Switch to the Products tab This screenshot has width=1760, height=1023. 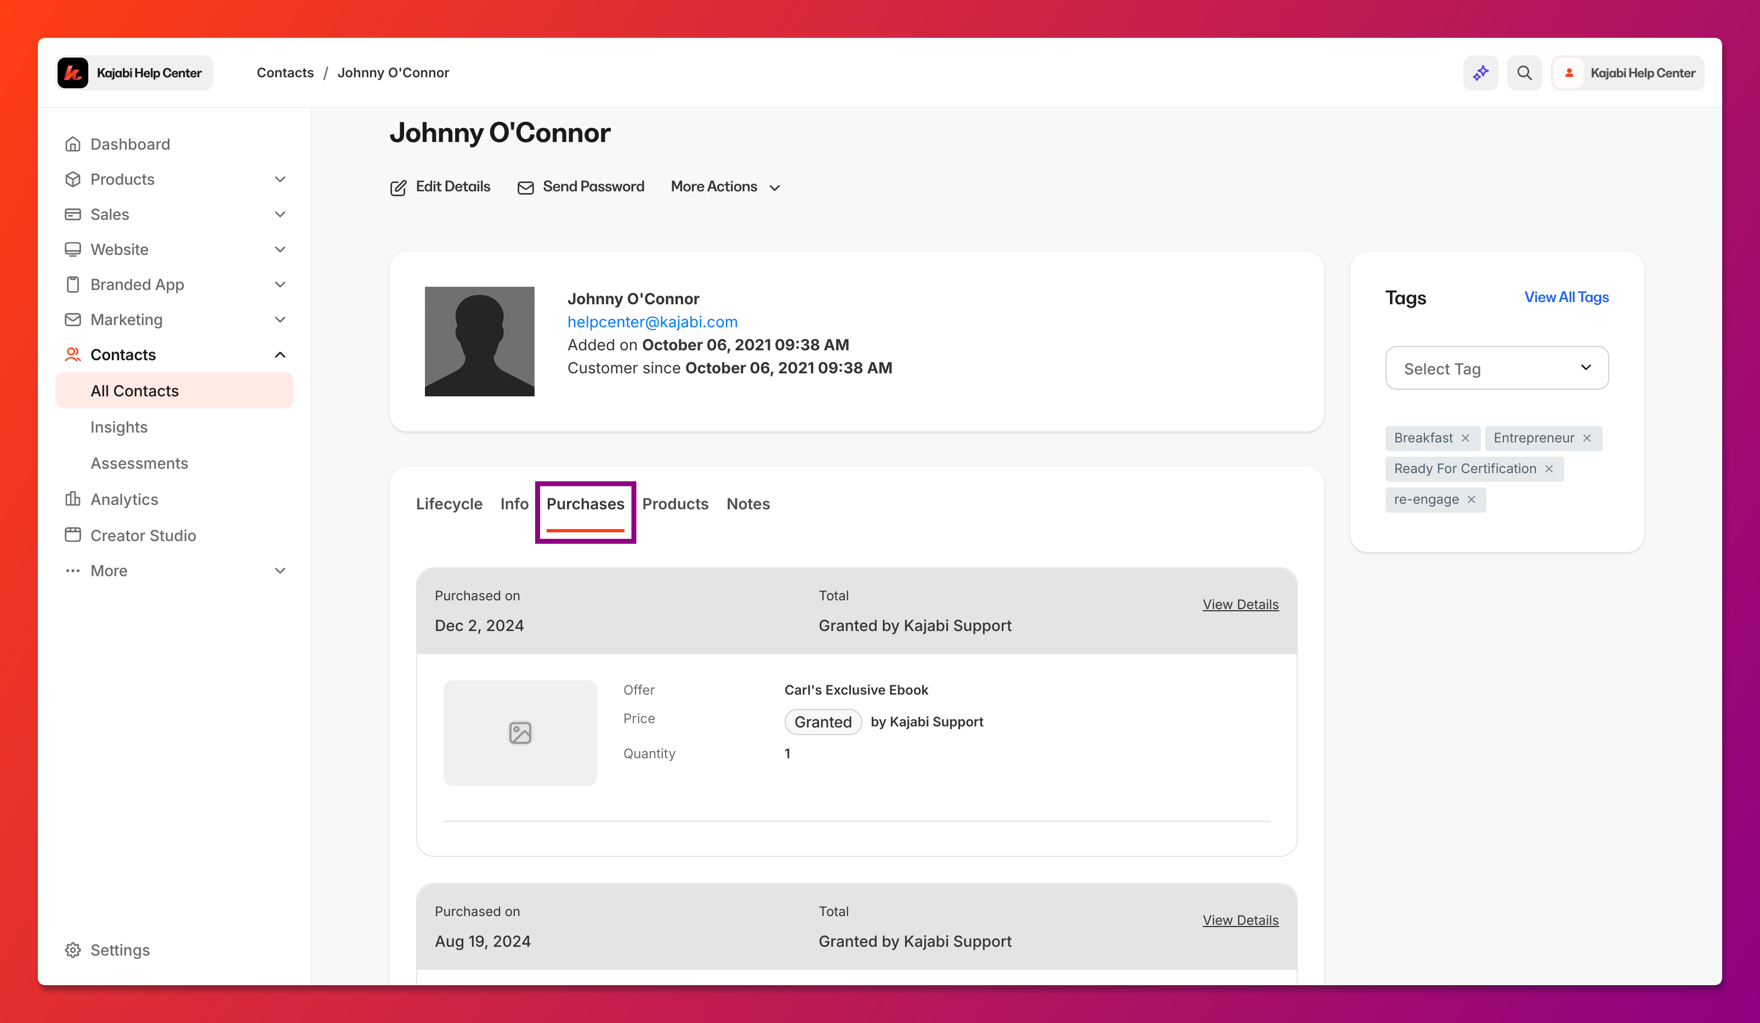coord(675,503)
